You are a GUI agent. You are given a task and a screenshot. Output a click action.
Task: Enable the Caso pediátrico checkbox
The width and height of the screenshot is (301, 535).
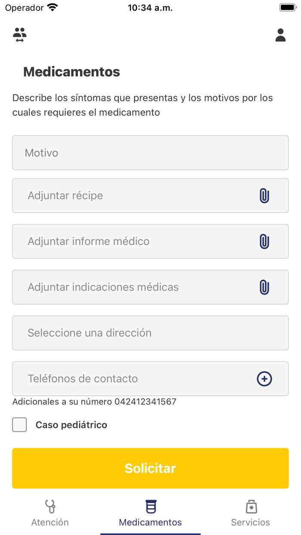pyautogui.click(x=19, y=424)
